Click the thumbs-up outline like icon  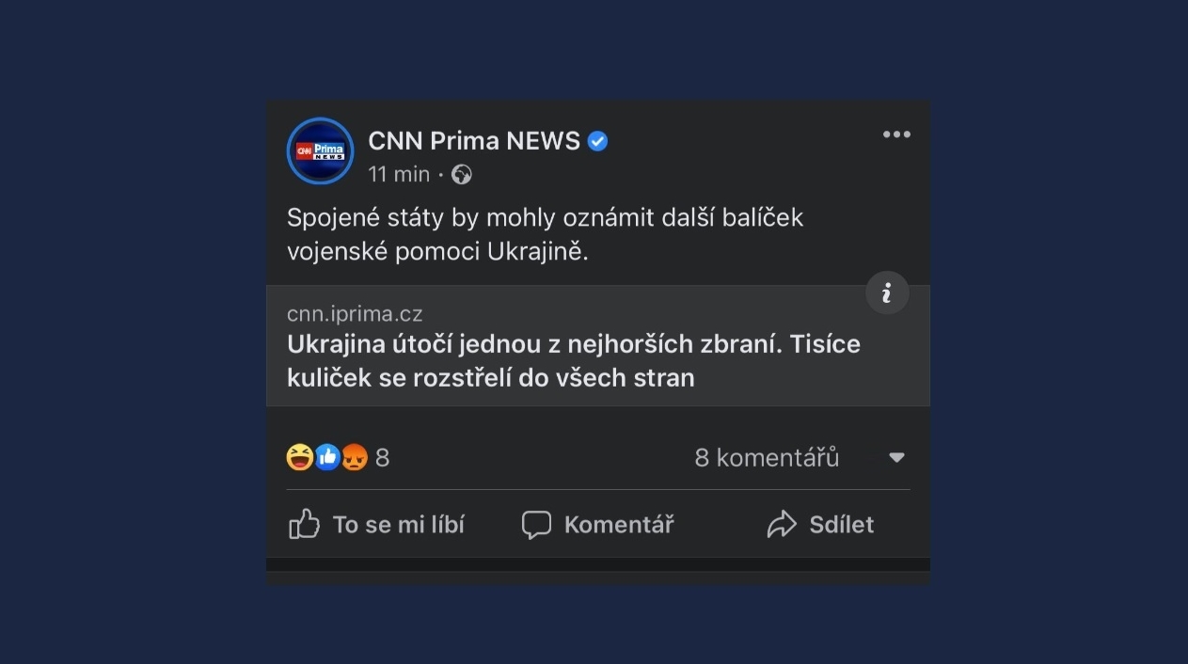(x=304, y=524)
